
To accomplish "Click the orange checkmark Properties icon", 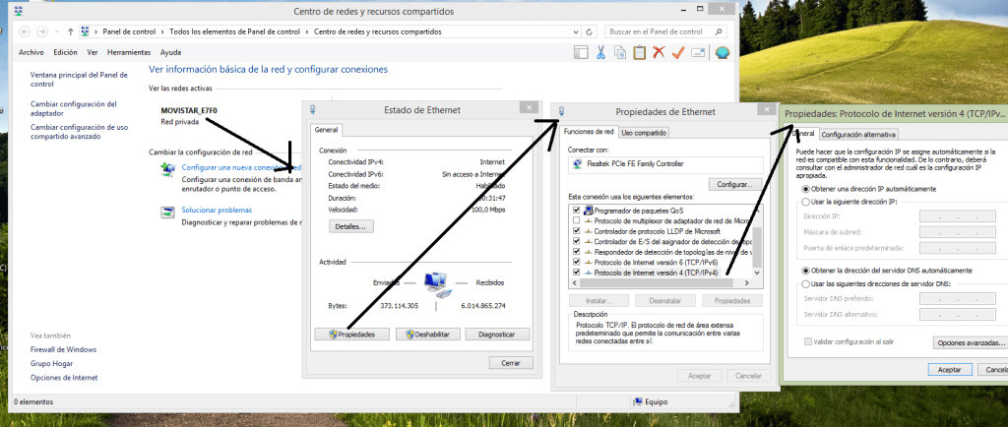I will pos(678,52).
